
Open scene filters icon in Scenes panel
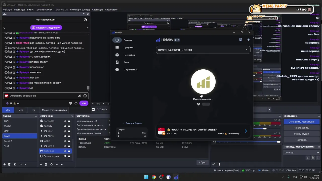pyautogui.click(x=15, y=164)
